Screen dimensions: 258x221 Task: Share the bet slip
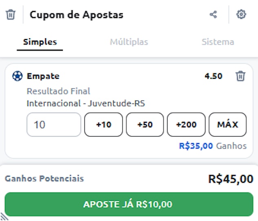tap(213, 15)
